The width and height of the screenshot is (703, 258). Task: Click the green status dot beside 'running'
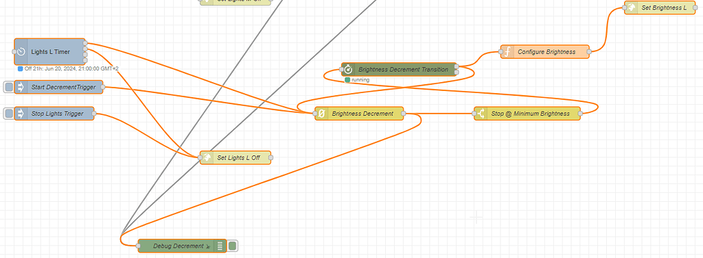347,80
